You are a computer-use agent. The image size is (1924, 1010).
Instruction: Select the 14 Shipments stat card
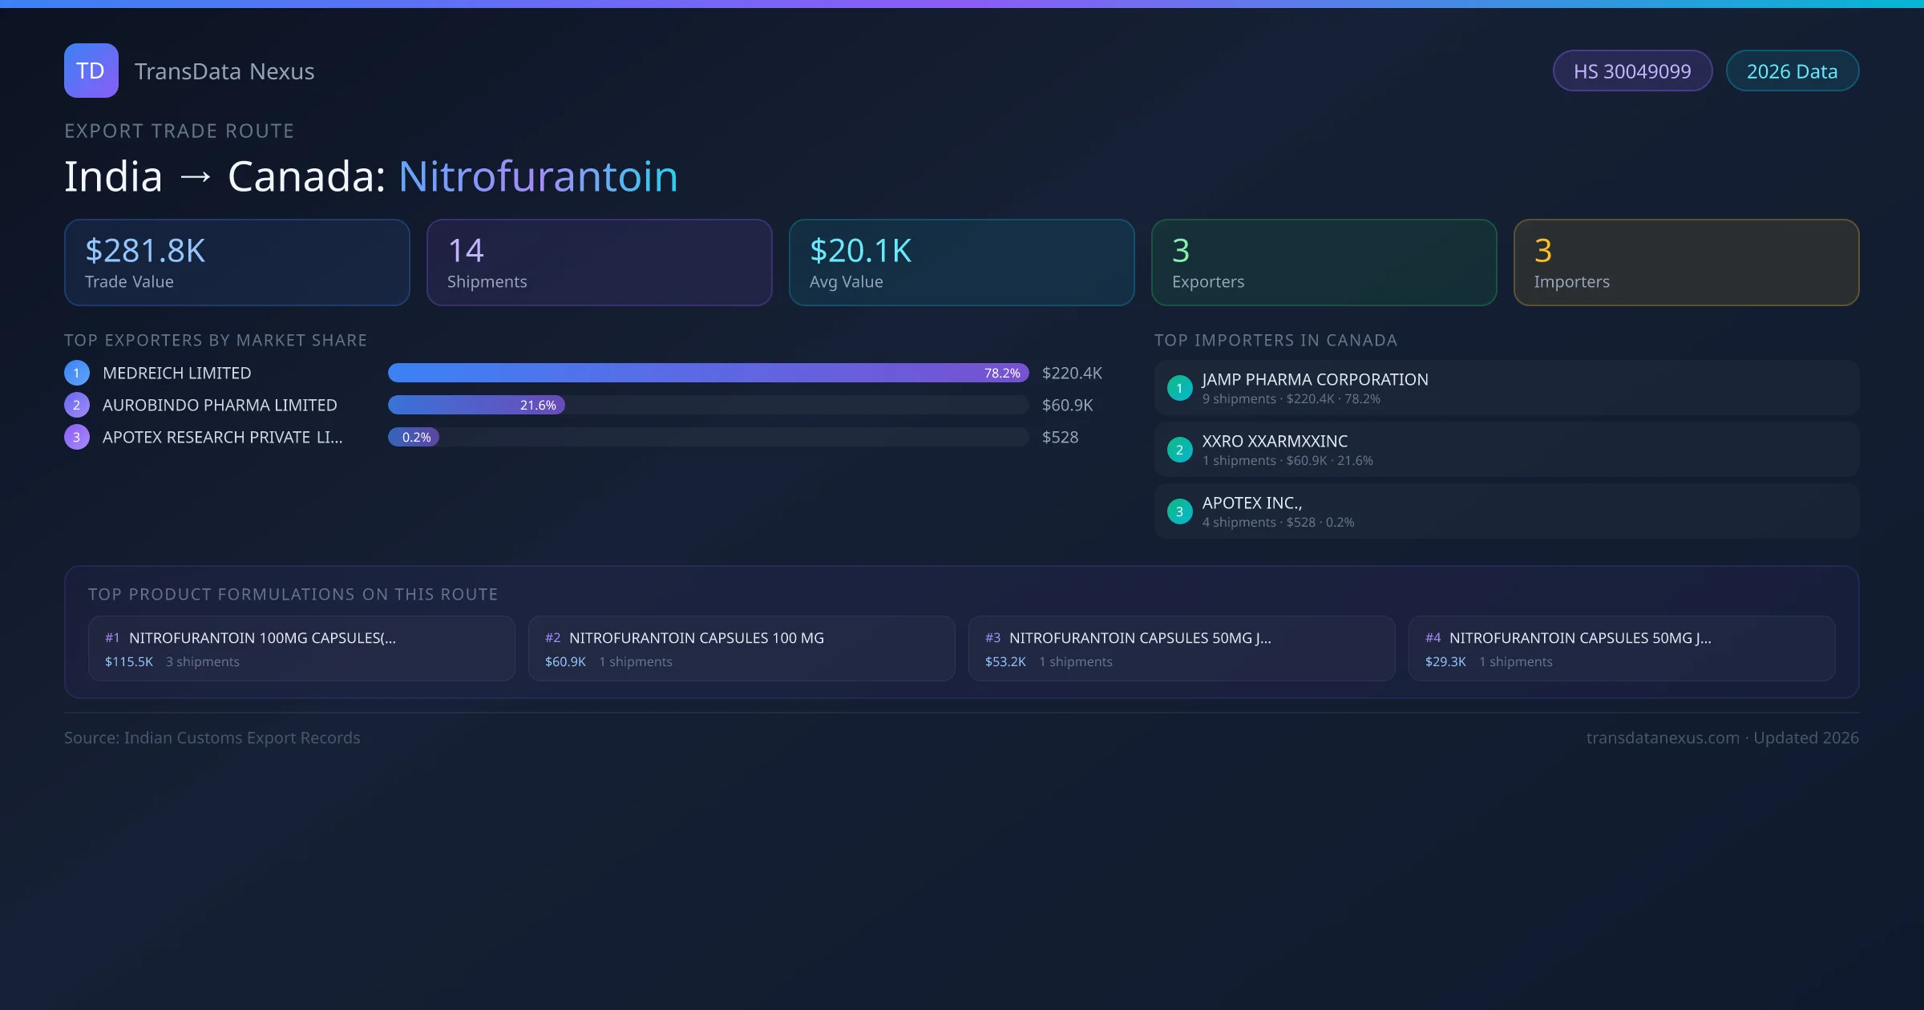point(599,263)
